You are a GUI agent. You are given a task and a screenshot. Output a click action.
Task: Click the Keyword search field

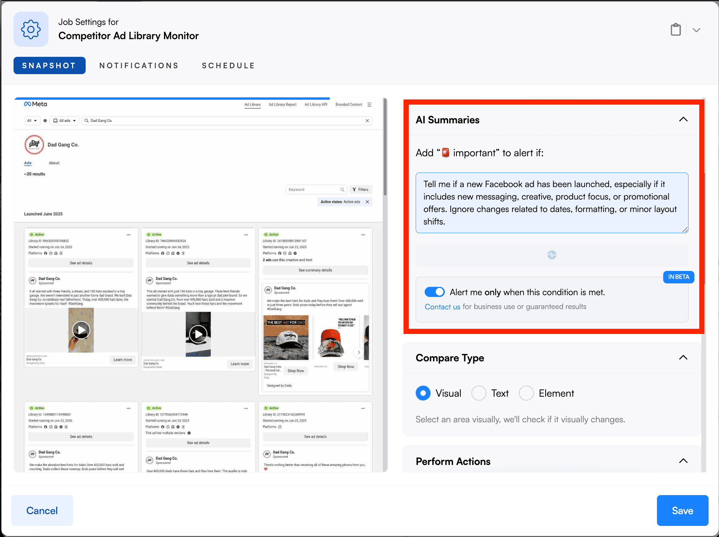[316, 190]
